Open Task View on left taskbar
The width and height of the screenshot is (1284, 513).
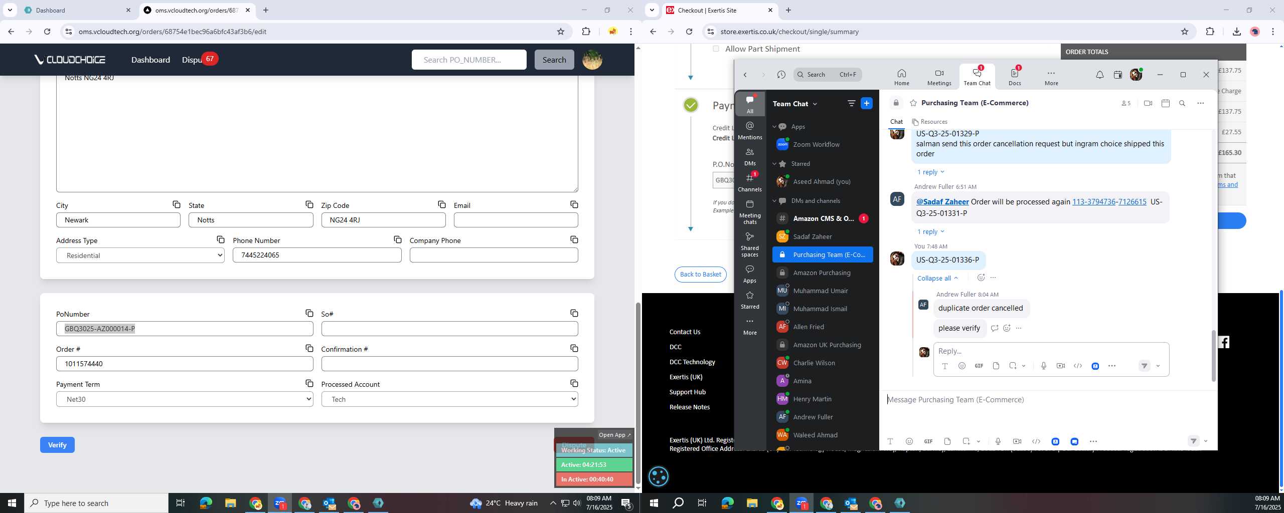[181, 503]
